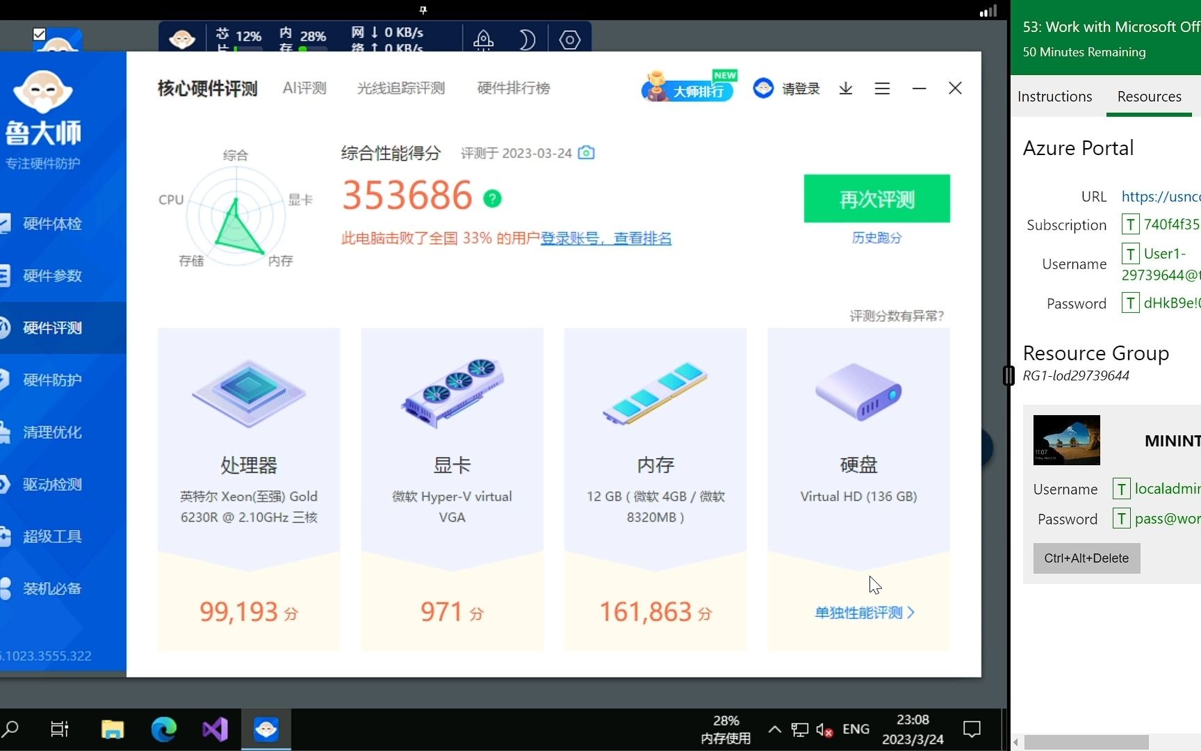Image resolution: width=1201 pixels, height=751 pixels.
Task: Click 请登录 to sign in
Action: click(x=801, y=88)
